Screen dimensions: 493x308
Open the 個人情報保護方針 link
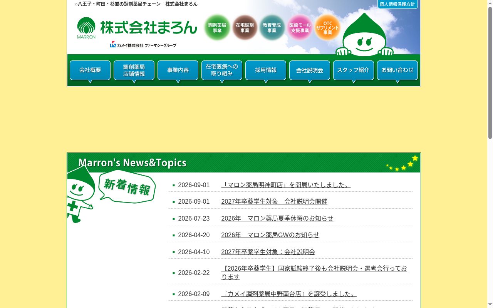[x=397, y=4]
